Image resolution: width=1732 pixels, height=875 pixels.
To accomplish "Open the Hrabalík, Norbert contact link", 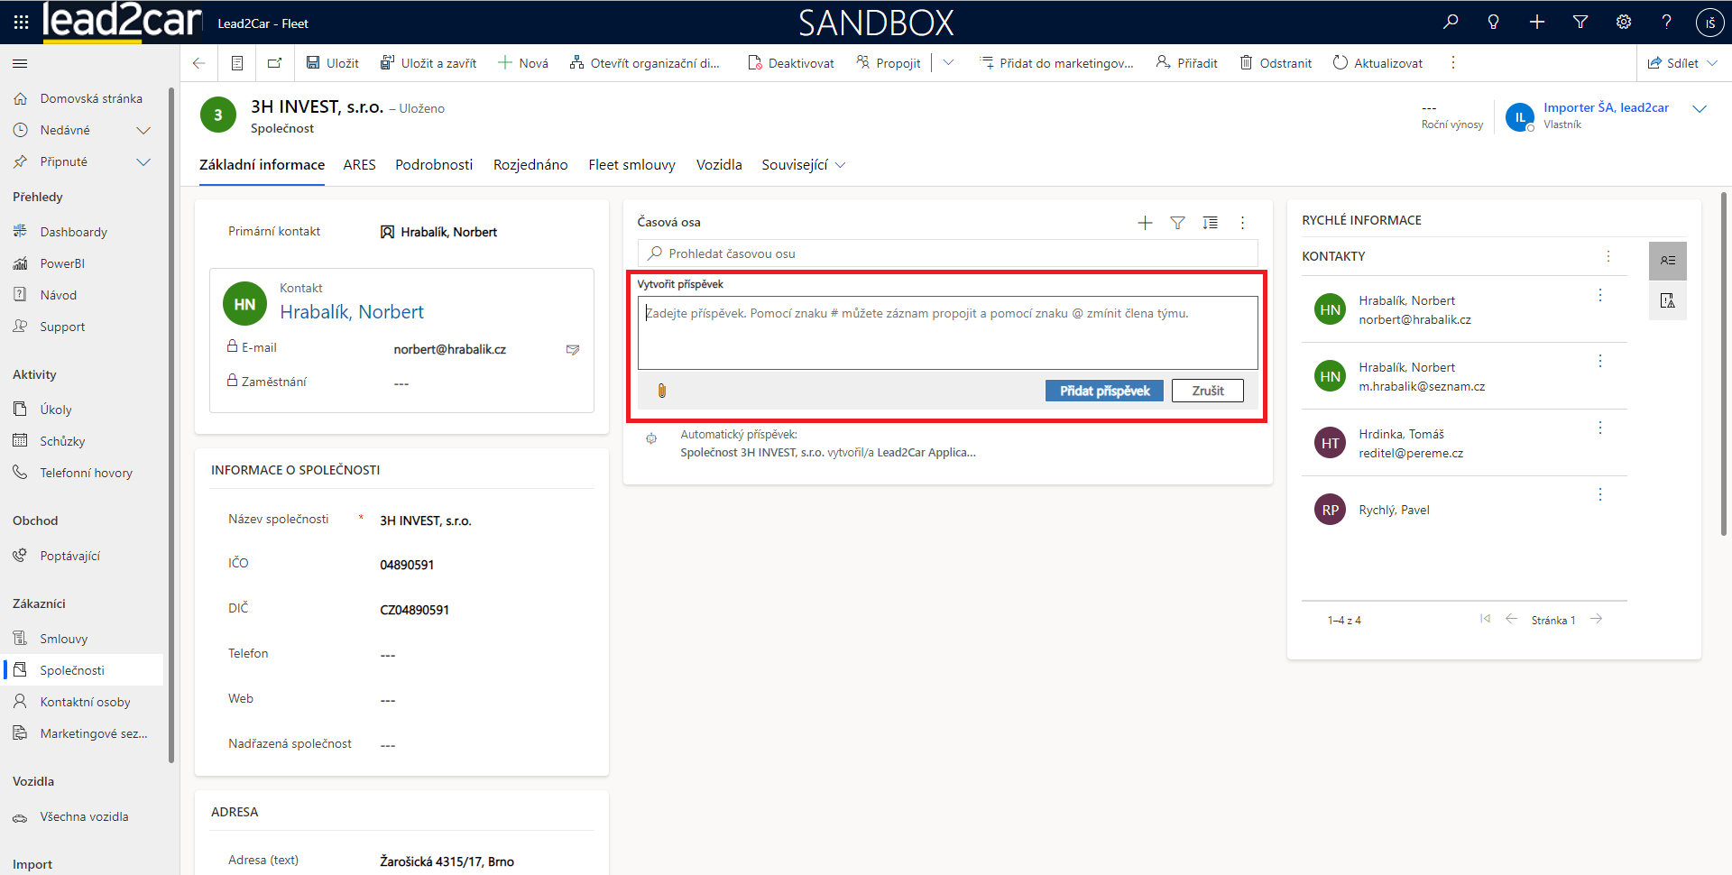I will click(352, 312).
